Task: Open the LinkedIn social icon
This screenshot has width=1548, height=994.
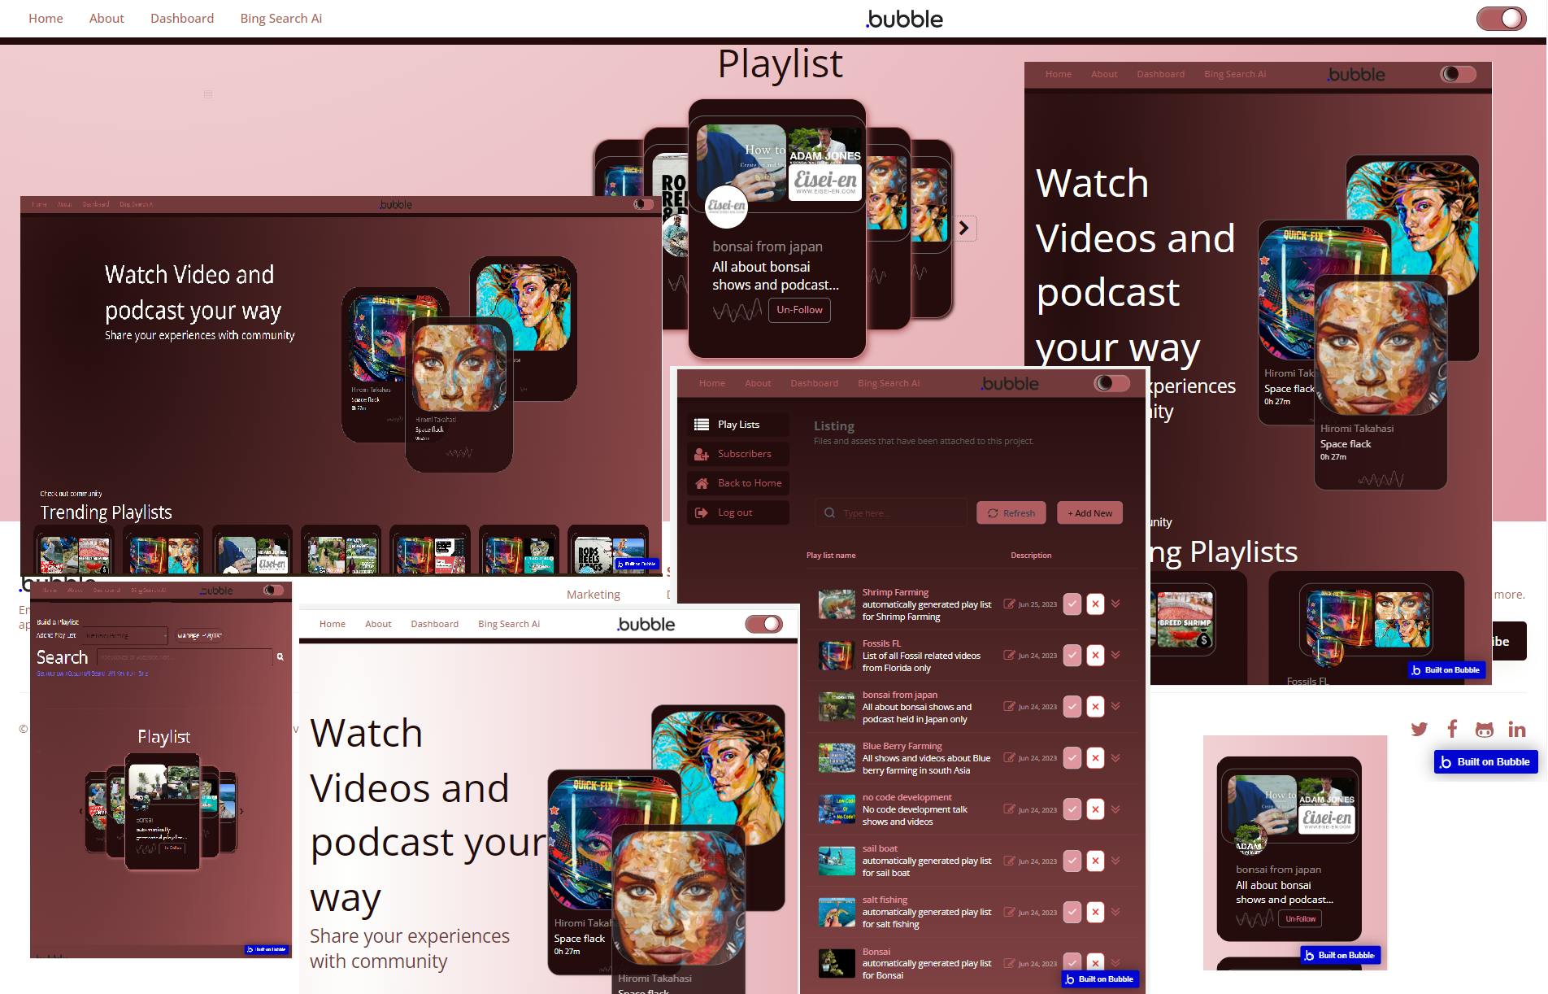Action: tap(1517, 729)
